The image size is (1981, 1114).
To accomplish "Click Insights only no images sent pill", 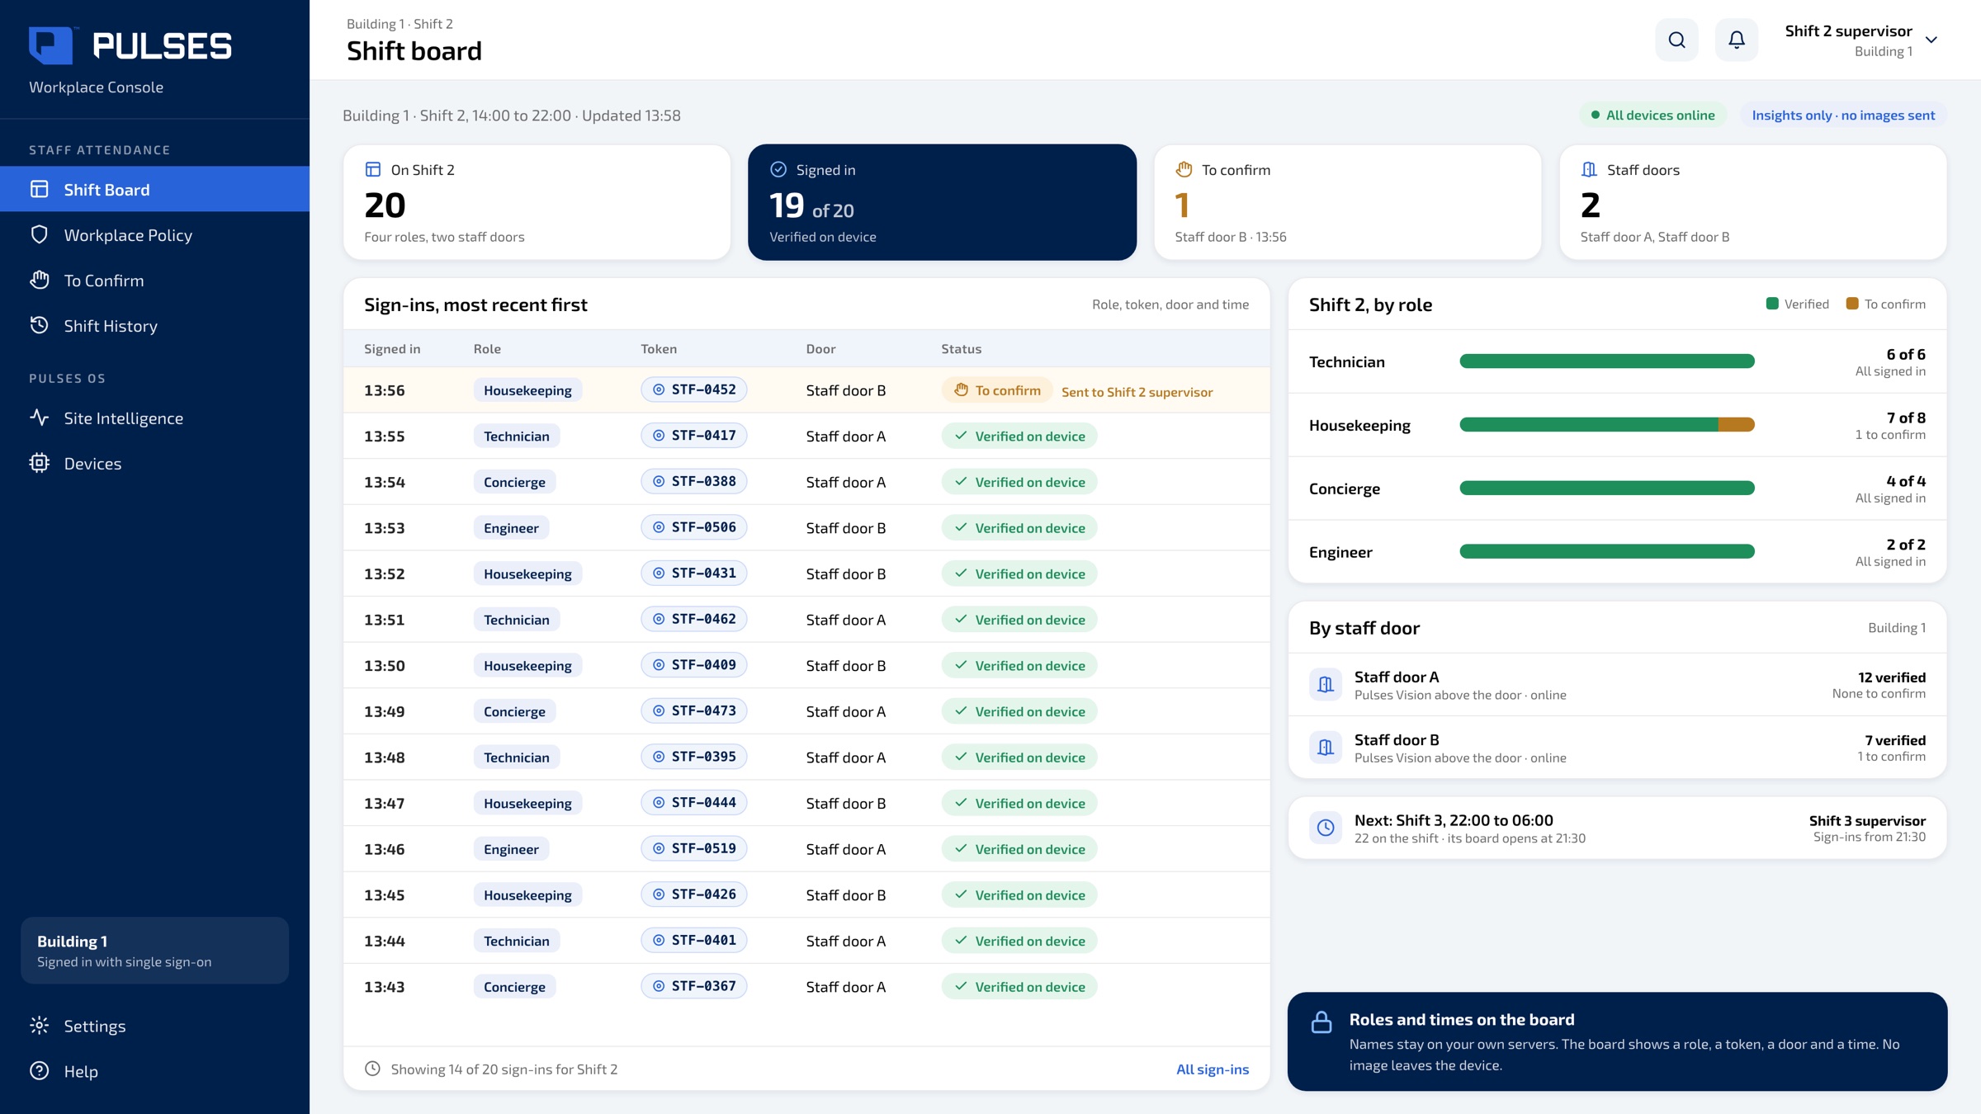I will (1843, 115).
